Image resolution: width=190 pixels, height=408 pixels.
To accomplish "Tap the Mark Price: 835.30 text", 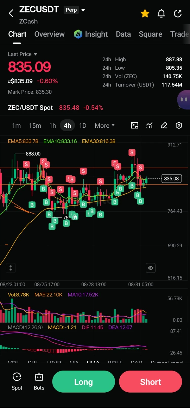I will [30, 92].
